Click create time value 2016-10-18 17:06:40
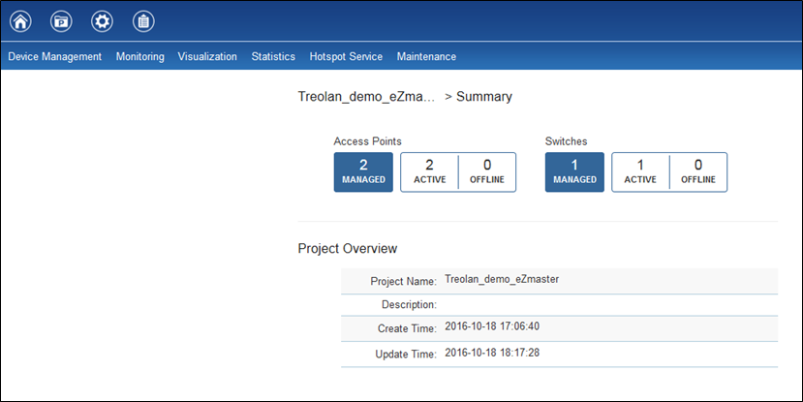This screenshot has width=803, height=402. 492,326
